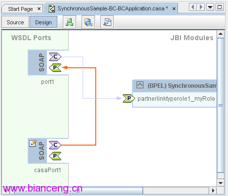This screenshot has width=228, height=196.
Task: Click the casaPort1 label
Action: [47, 170]
